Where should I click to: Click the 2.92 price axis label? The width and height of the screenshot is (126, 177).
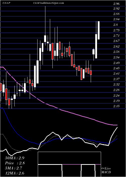point(116,8)
